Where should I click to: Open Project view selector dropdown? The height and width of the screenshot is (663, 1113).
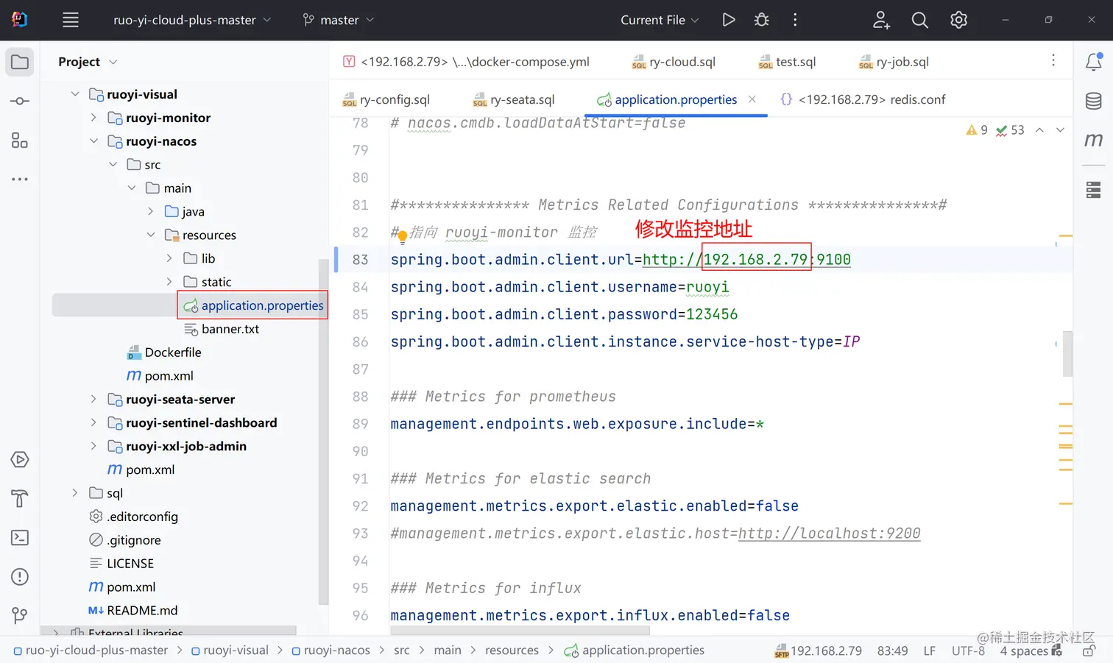pyautogui.click(x=88, y=62)
